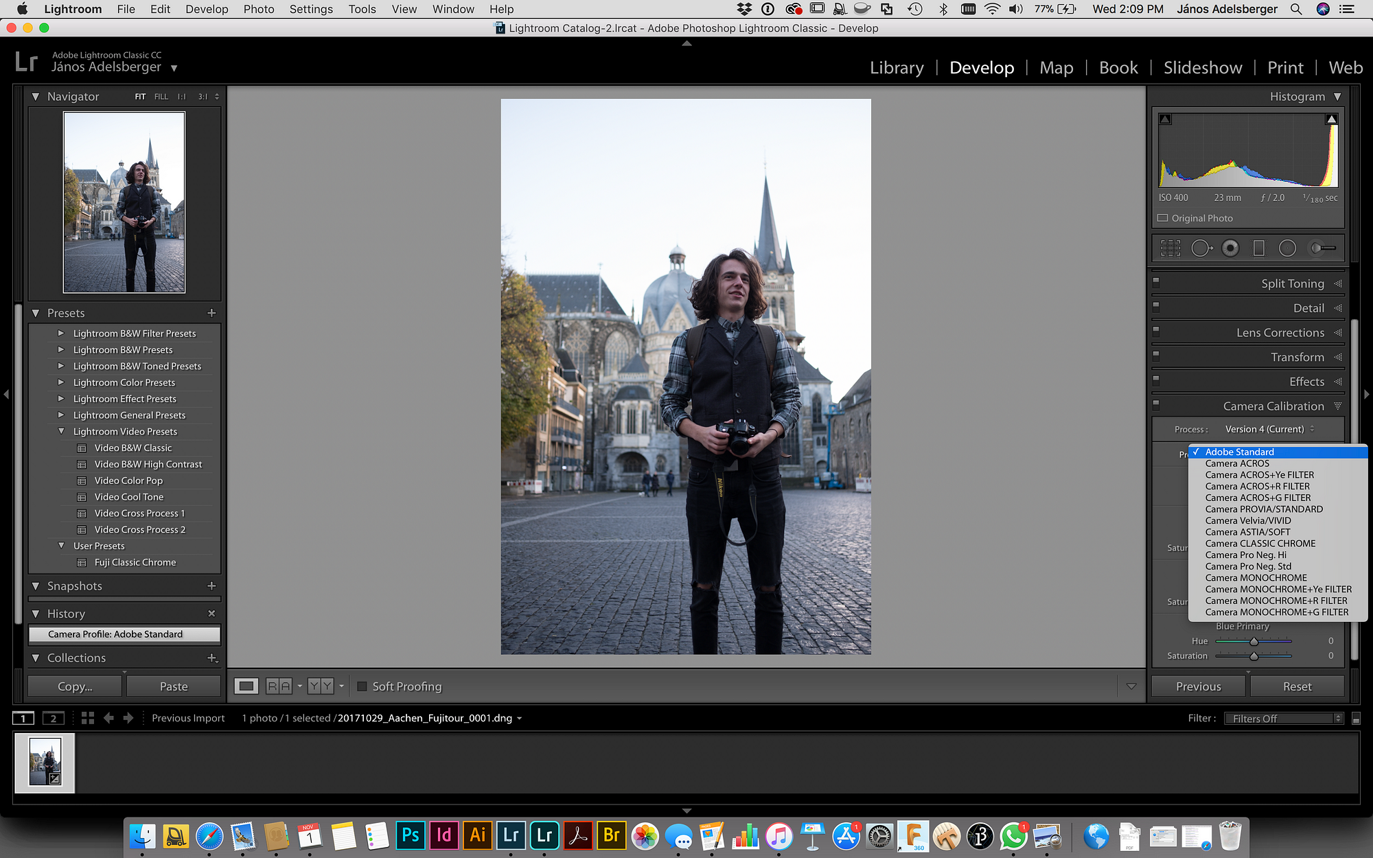This screenshot has height=858, width=1373.
Task: Expand Lightroom Color Presets folder
Action: [61, 382]
